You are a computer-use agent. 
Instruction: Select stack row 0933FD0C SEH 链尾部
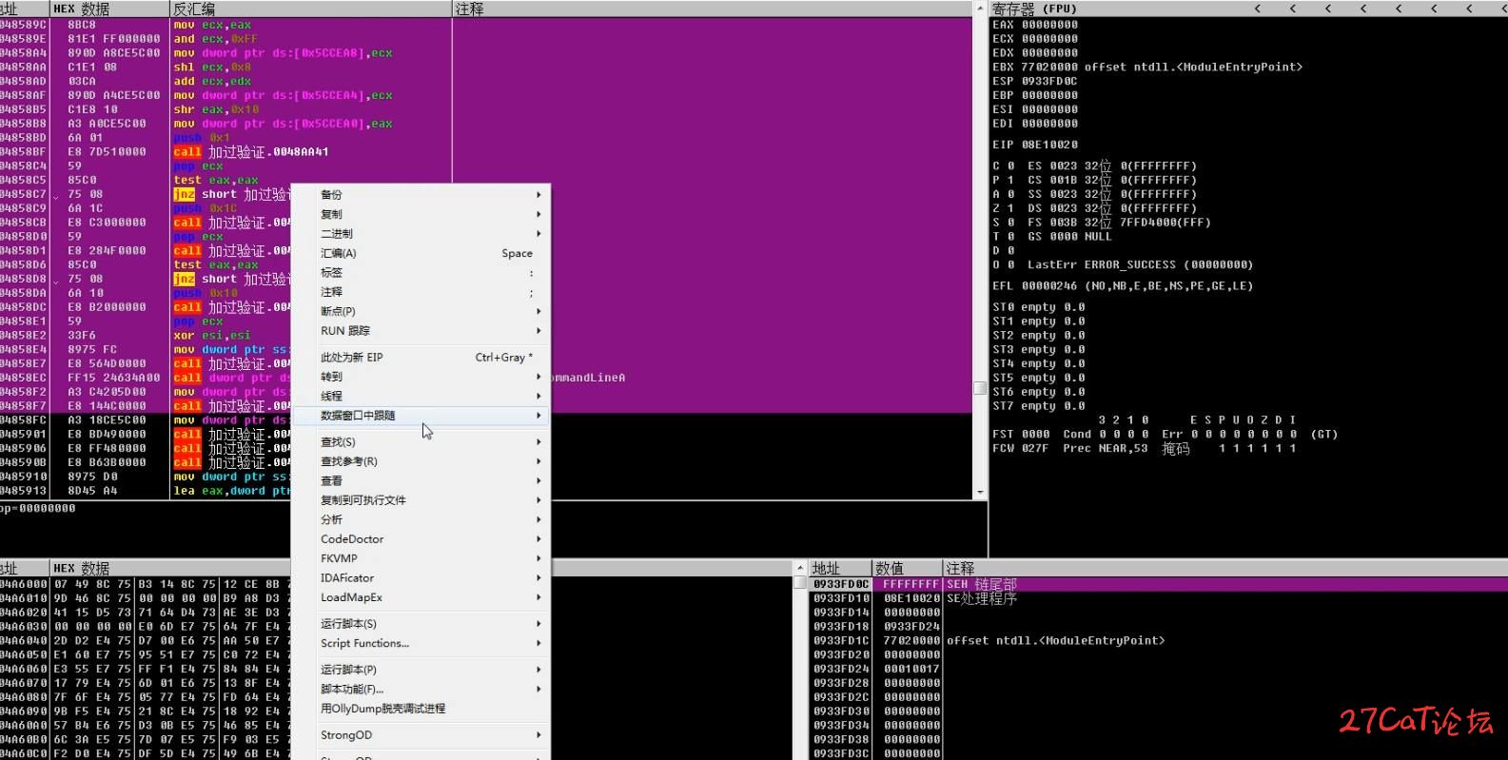click(x=1158, y=584)
